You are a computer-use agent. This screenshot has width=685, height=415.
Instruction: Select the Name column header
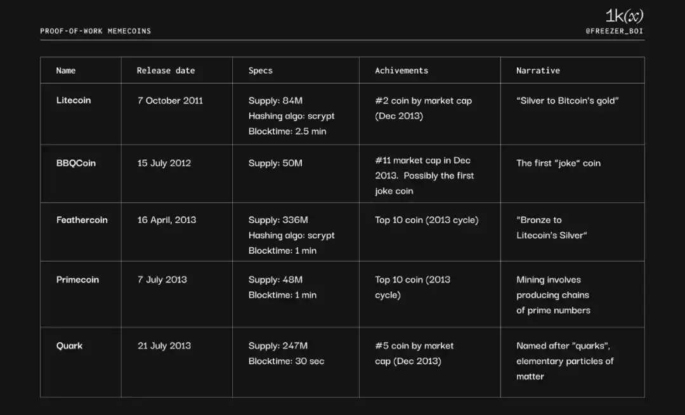[x=66, y=70]
